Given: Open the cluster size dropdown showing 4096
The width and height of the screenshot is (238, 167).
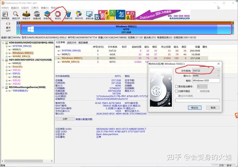Looking at the screenshot, I should 206,75.
